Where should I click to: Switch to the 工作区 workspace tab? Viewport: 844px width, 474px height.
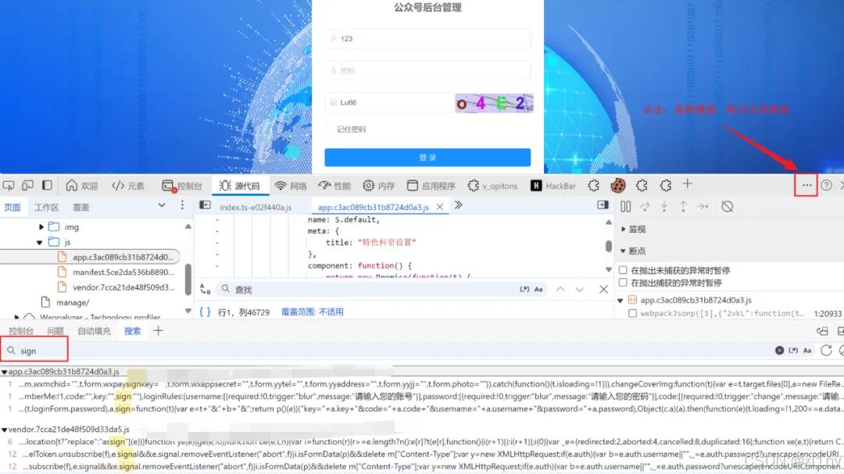(46, 207)
